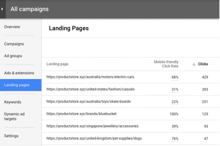Open Settings in the sidebar
220x146 pixels.
tap(11, 136)
